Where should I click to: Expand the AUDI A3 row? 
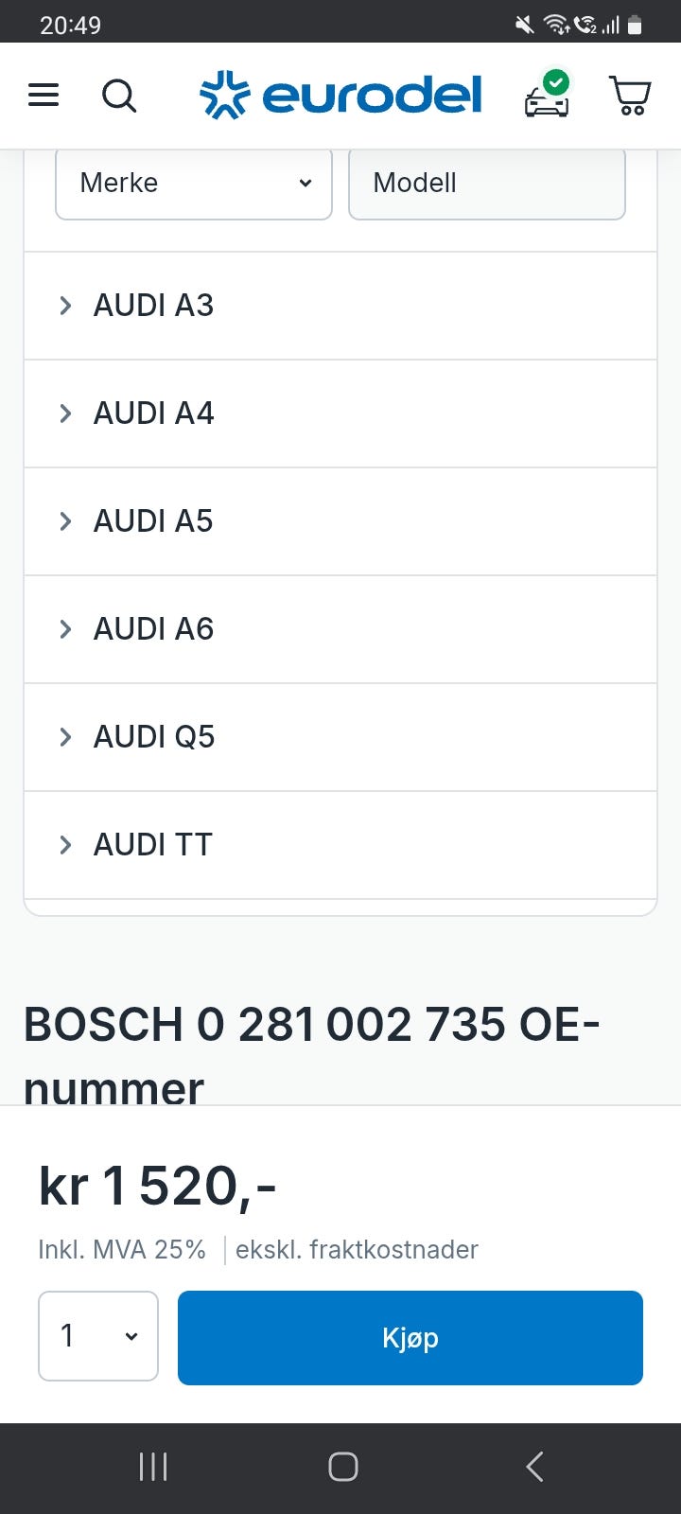coord(340,306)
